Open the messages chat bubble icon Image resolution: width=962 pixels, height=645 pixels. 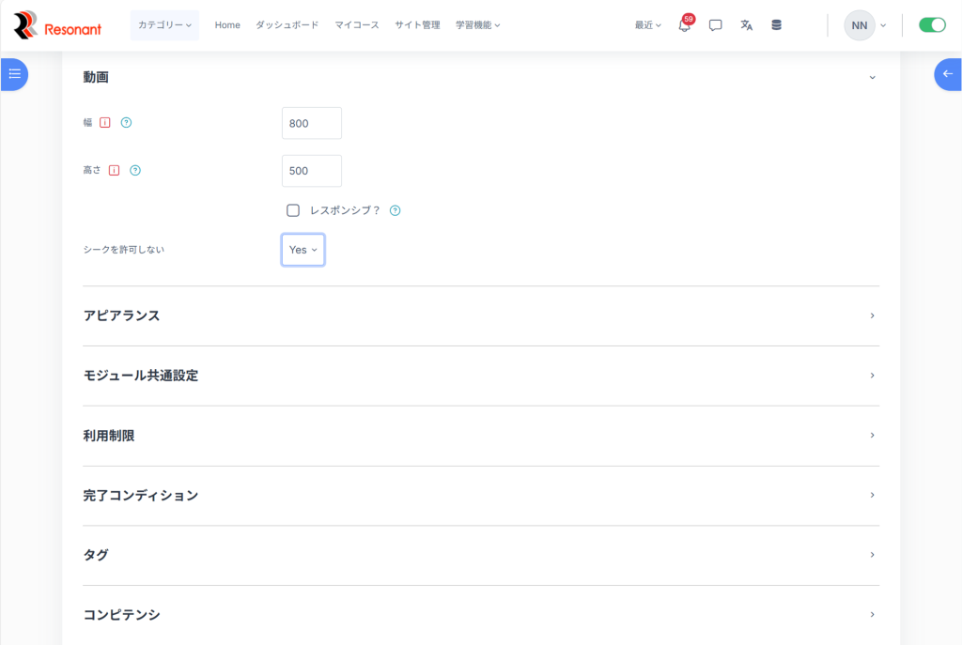tap(715, 25)
